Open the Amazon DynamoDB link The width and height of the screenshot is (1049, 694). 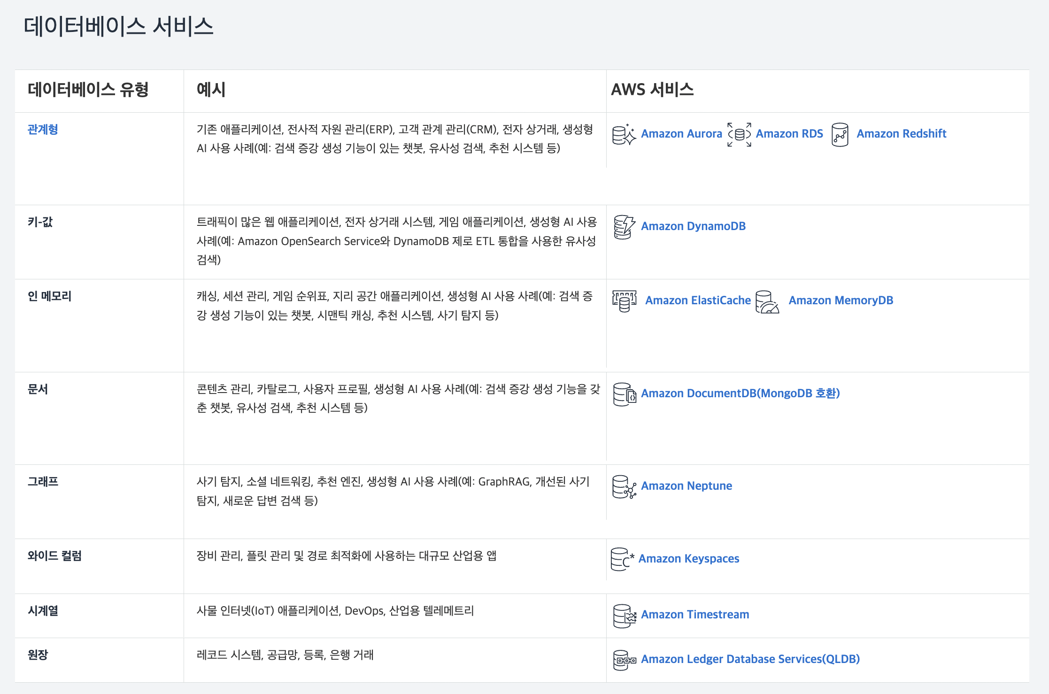point(693,226)
